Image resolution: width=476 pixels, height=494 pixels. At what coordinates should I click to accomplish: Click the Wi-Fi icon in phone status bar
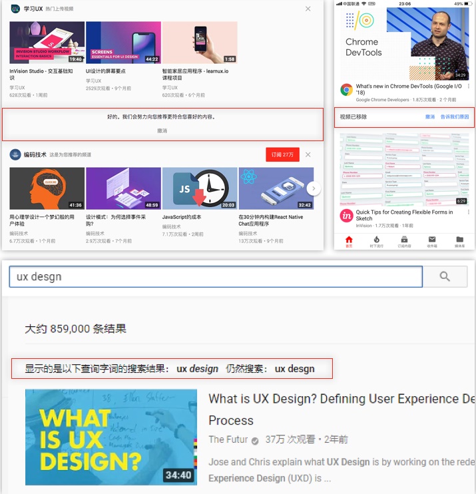click(364, 3)
